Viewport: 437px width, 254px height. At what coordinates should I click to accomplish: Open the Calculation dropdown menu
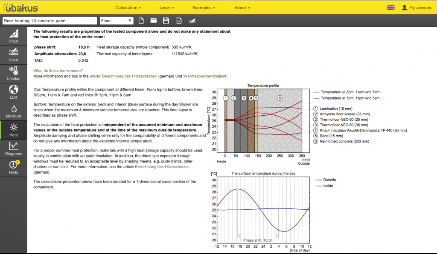(x=129, y=8)
